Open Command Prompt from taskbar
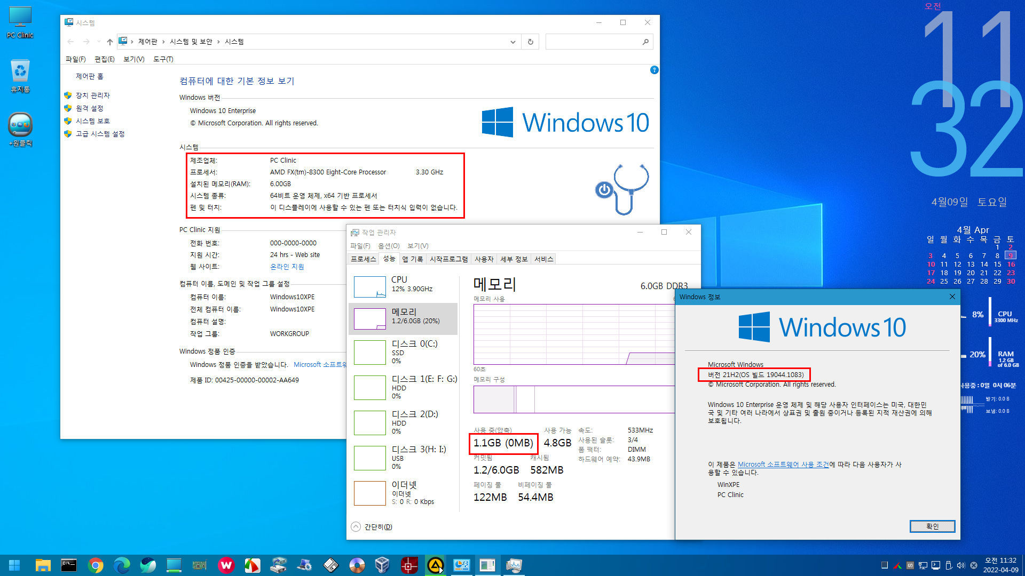Image resolution: width=1025 pixels, height=576 pixels. (69, 565)
